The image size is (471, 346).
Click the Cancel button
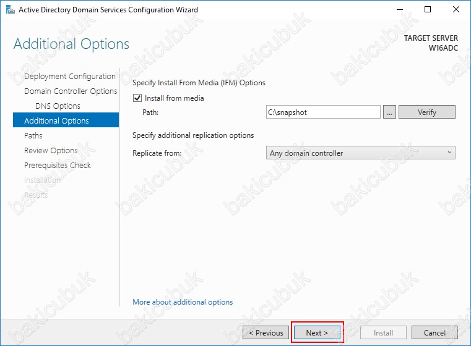coord(434,332)
